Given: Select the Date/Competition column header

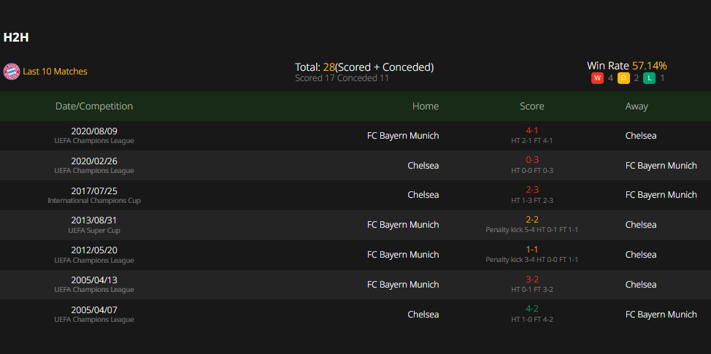Looking at the screenshot, I should pyautogui.click(x=94, y=106).
